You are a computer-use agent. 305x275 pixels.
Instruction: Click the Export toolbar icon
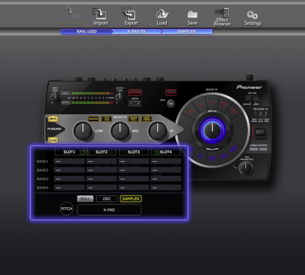coord(132,17)
